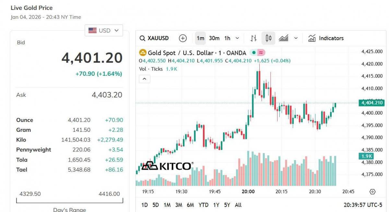This screenshot has height=212, width=389.
Task: Click the KITCO logo watermark
Action: pyautogui.click(x=168, y=166)
